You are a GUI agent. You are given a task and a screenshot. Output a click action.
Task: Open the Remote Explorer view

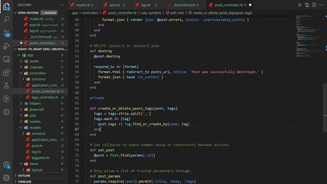6,59
